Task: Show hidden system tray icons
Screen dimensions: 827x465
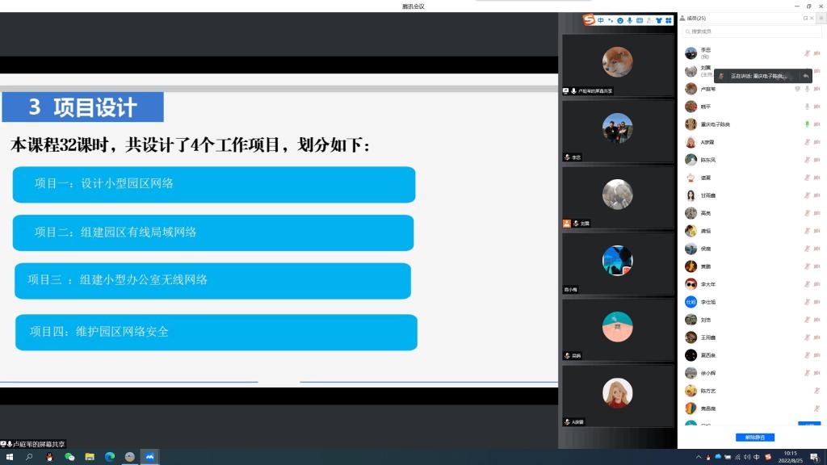Action: (x=699, y=457)
